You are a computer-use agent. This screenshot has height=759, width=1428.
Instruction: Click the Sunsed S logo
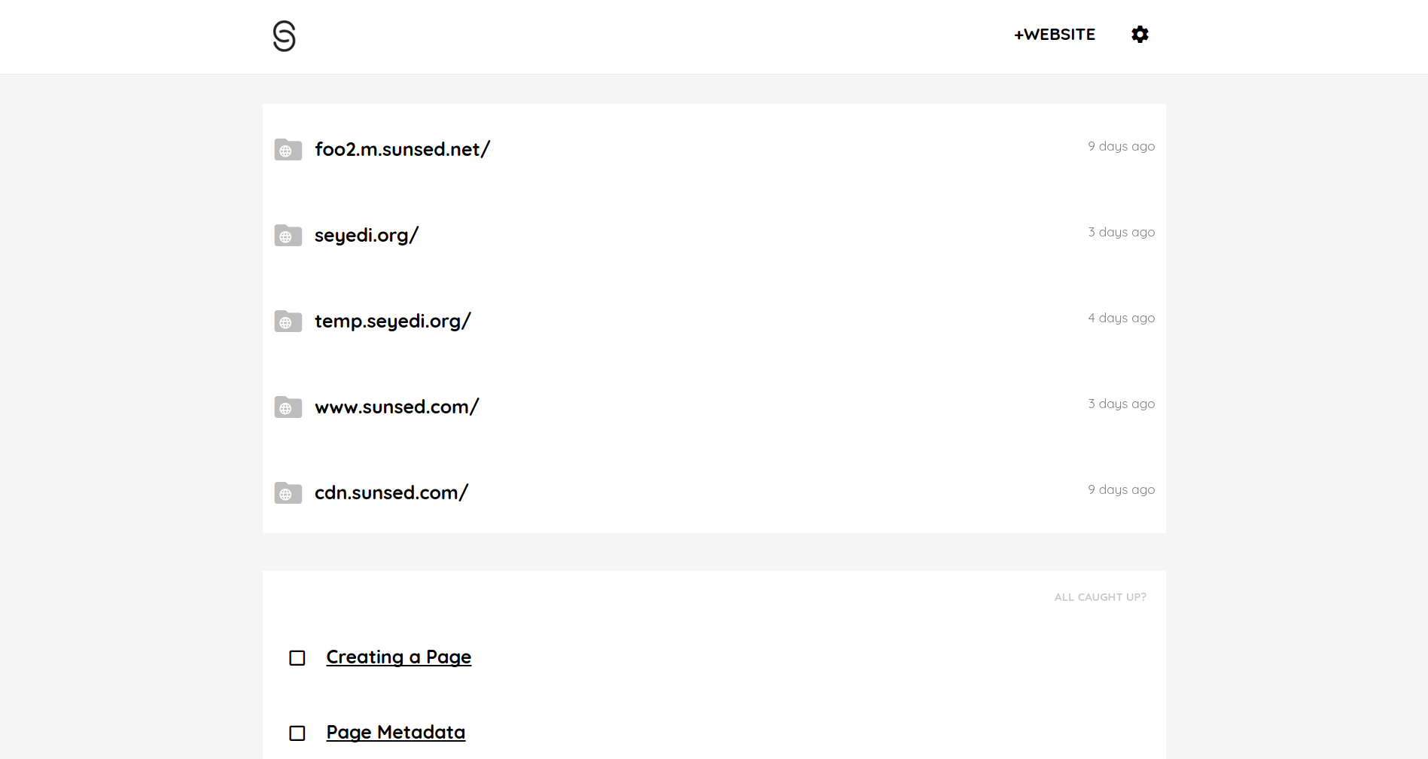[x=284, y=36]
